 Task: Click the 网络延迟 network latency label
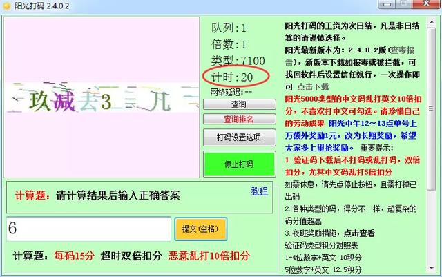[x=231, y=91]
